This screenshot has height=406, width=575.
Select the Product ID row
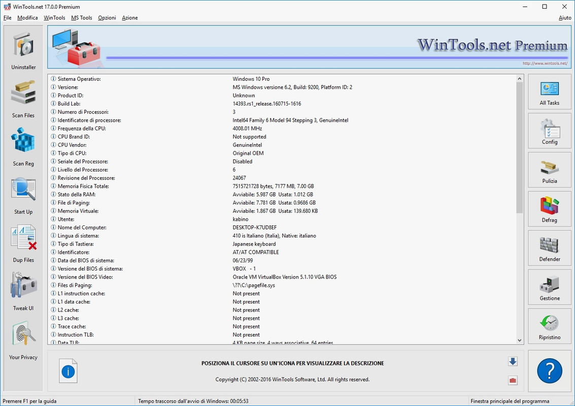(282, 95)
